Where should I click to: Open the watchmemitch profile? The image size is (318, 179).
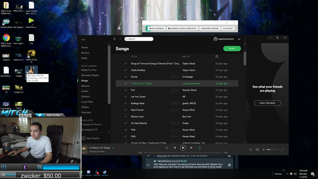point(224,39)
